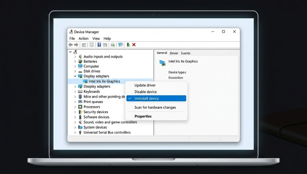Open the File menu
Viewport: 307px width, 174px height.
pyautogui.click(x=72, y=38)
